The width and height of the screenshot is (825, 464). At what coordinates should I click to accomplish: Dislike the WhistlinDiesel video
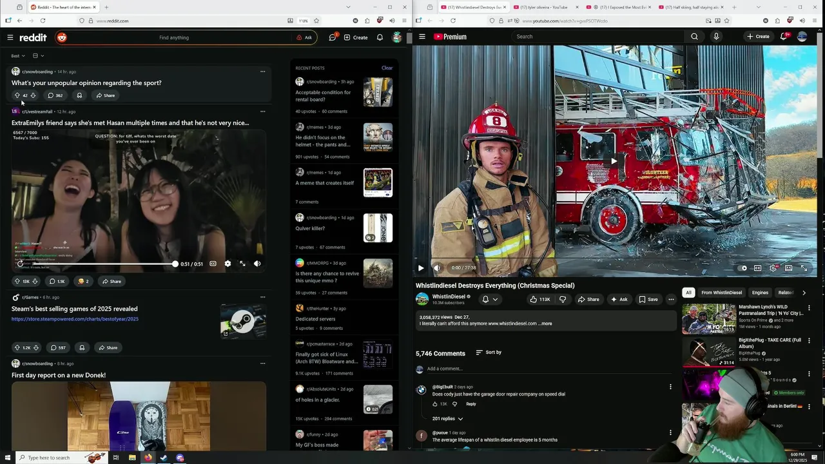click(x=563, y=299)
